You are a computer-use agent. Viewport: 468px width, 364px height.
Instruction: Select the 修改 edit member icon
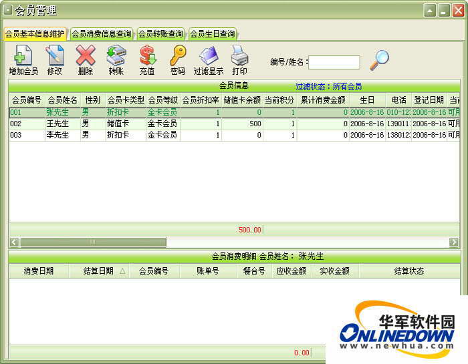[x=55, y=60]
